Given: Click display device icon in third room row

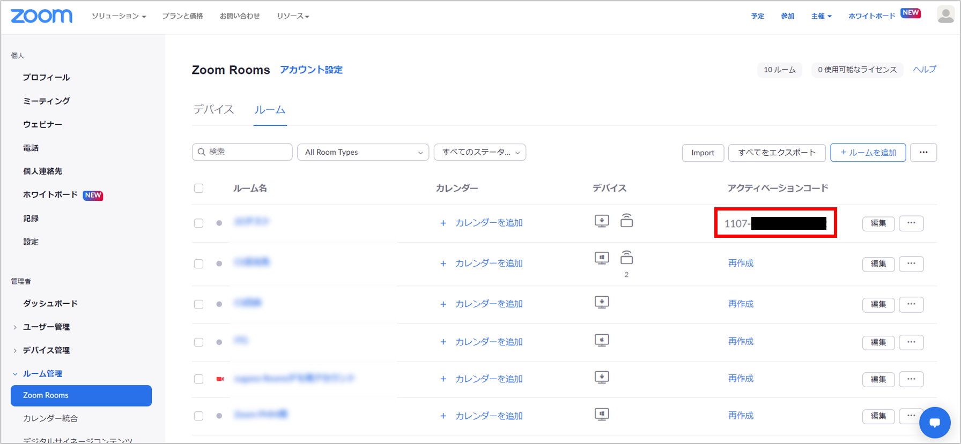Looking at the screenshot, I should tap(602, 303).
